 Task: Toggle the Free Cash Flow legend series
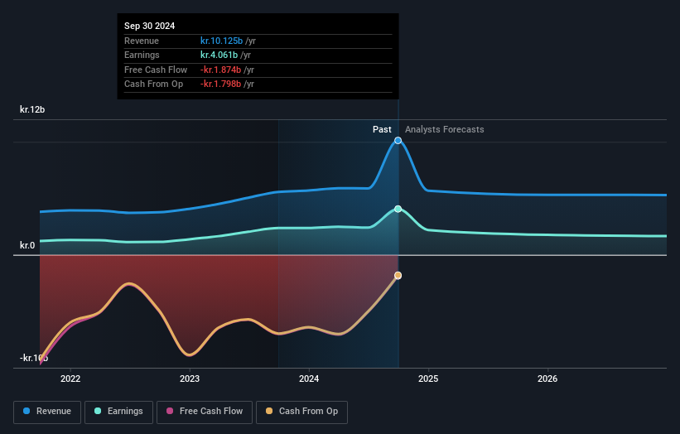click(205, 412)
